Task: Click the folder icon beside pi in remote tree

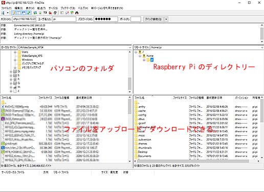Action: click(x=148, y=60)
